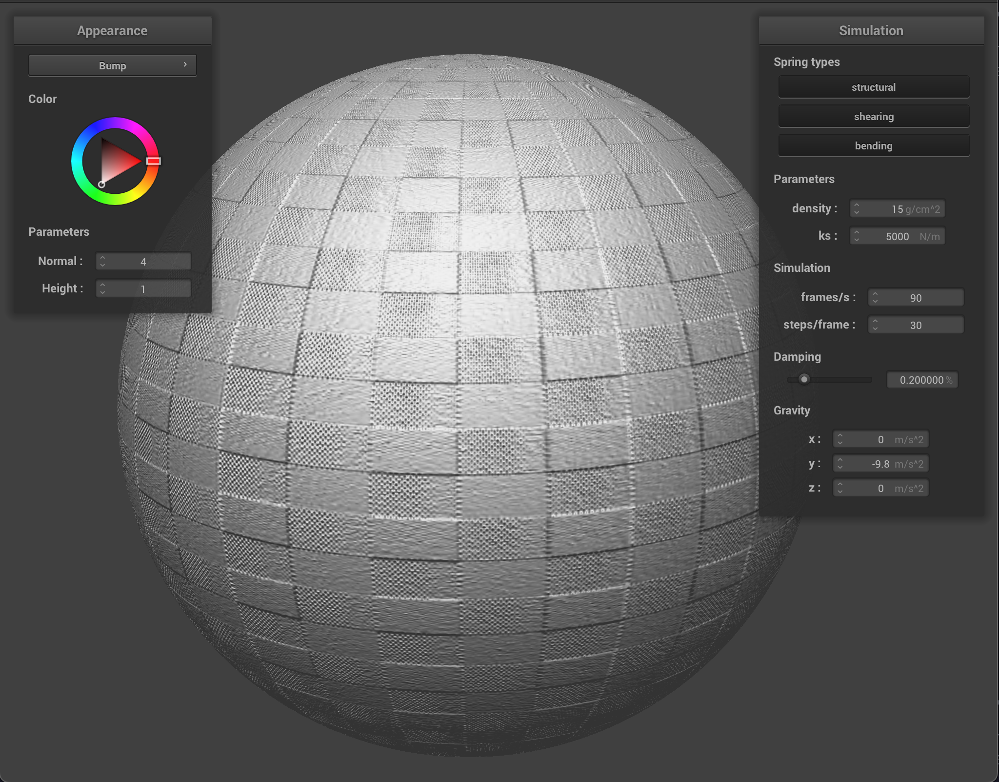Viewport: 999px width, 782px height.
Task: Increase gravity x using its spinner
Action: [839, 436]
